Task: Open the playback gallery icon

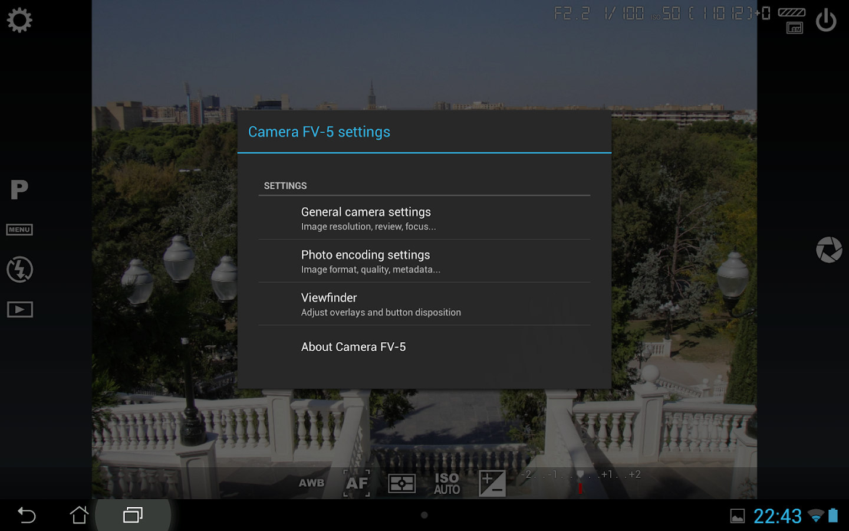Action: (20, 309)
